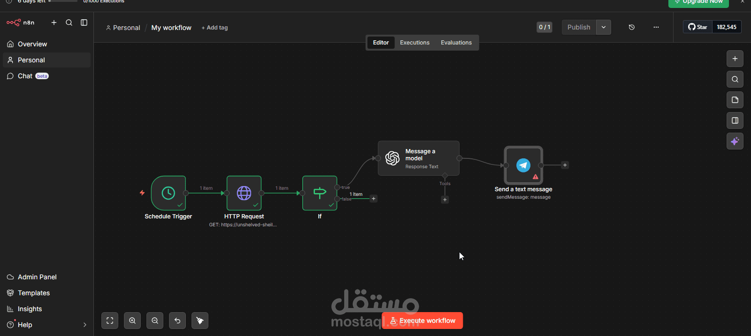751x336 pixels.
Task: Click the Publish button
Action: (x=579, y=27)
